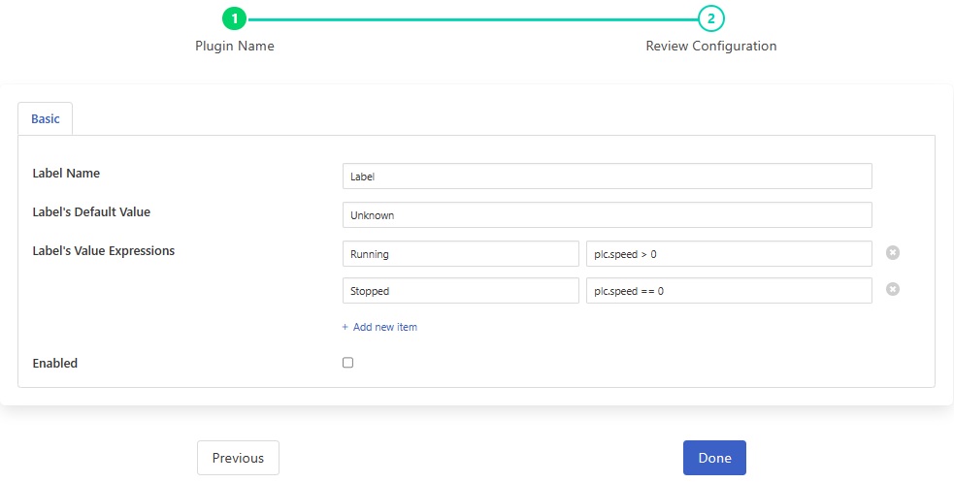Click the Label's Value Expressions label text
Image resolution: width=954 pixels, height=483 pixels.
(104, 250)
